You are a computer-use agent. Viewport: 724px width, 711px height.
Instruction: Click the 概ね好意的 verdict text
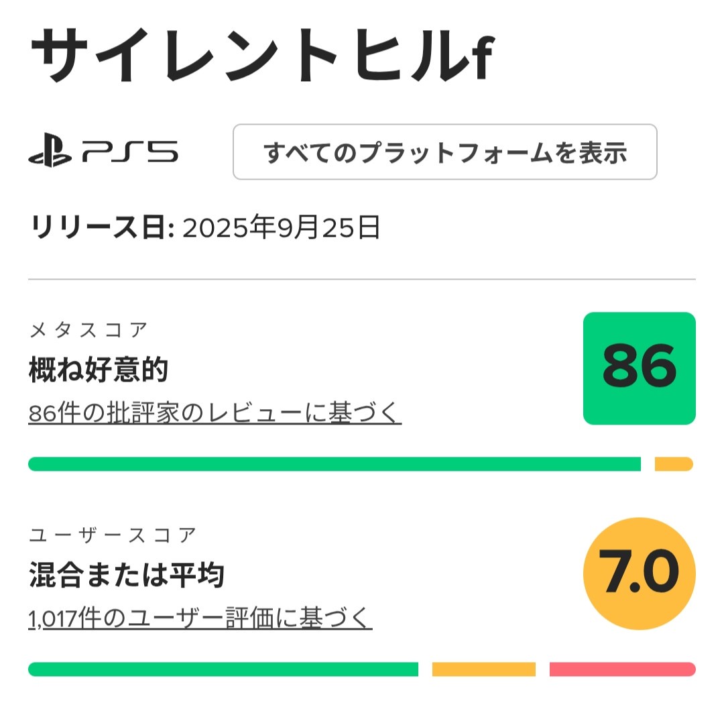pyautogui.click(x=98, y=370)
